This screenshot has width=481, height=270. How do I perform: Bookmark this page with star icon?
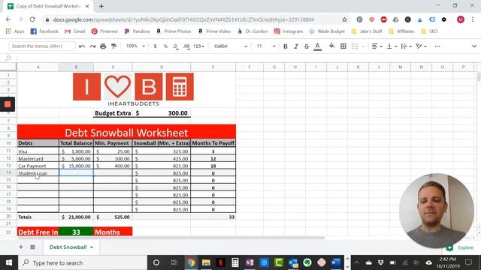coord(344,19)
